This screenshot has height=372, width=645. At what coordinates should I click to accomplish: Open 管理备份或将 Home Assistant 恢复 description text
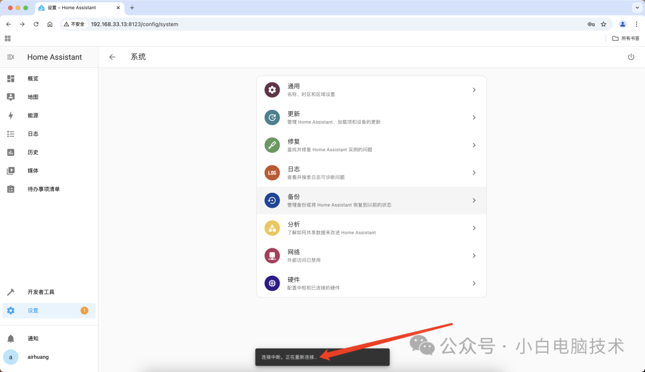[339, 205]
